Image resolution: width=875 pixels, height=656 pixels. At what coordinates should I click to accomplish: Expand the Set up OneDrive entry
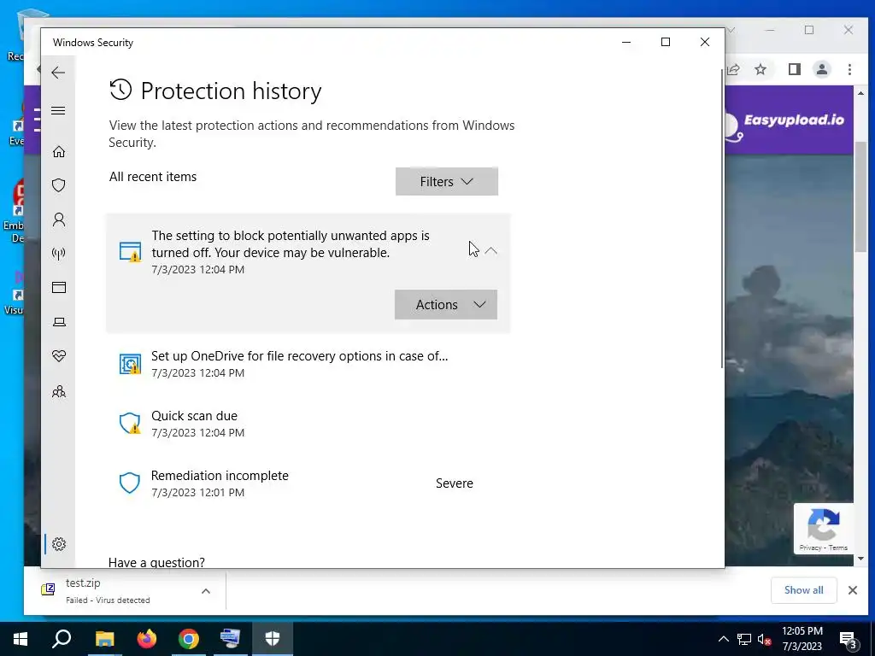pos(308,364)
